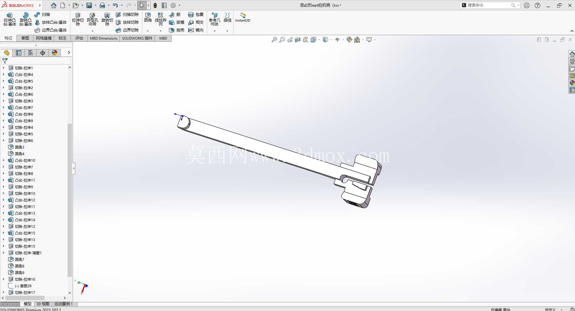Open the PropertyManager tab
Viewport: 575px width, 311px height.
pos(19,53)
